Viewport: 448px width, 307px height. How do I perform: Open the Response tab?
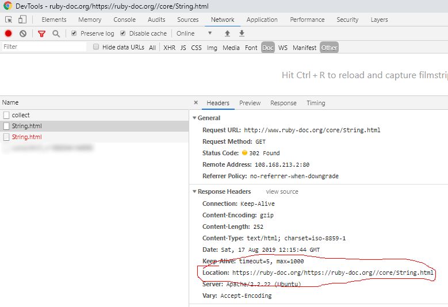pyautogui.click(x=283, y=103)
